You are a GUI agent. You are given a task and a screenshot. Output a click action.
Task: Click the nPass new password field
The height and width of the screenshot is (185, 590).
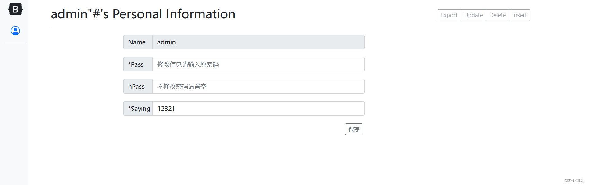[x=258, y=86]
